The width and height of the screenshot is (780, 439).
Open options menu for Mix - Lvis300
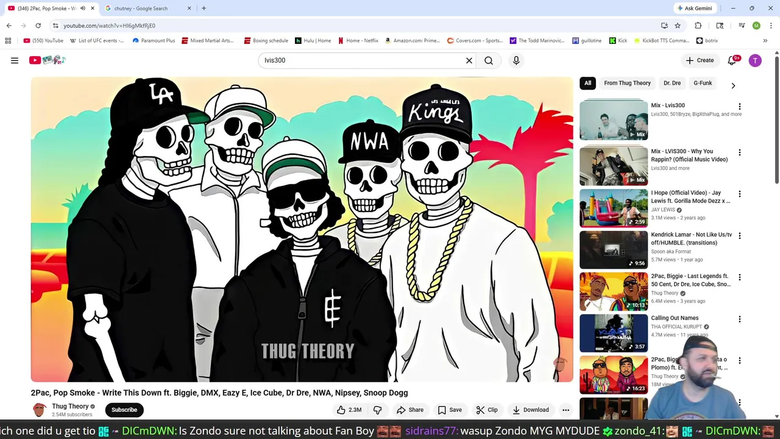point(740,106)
